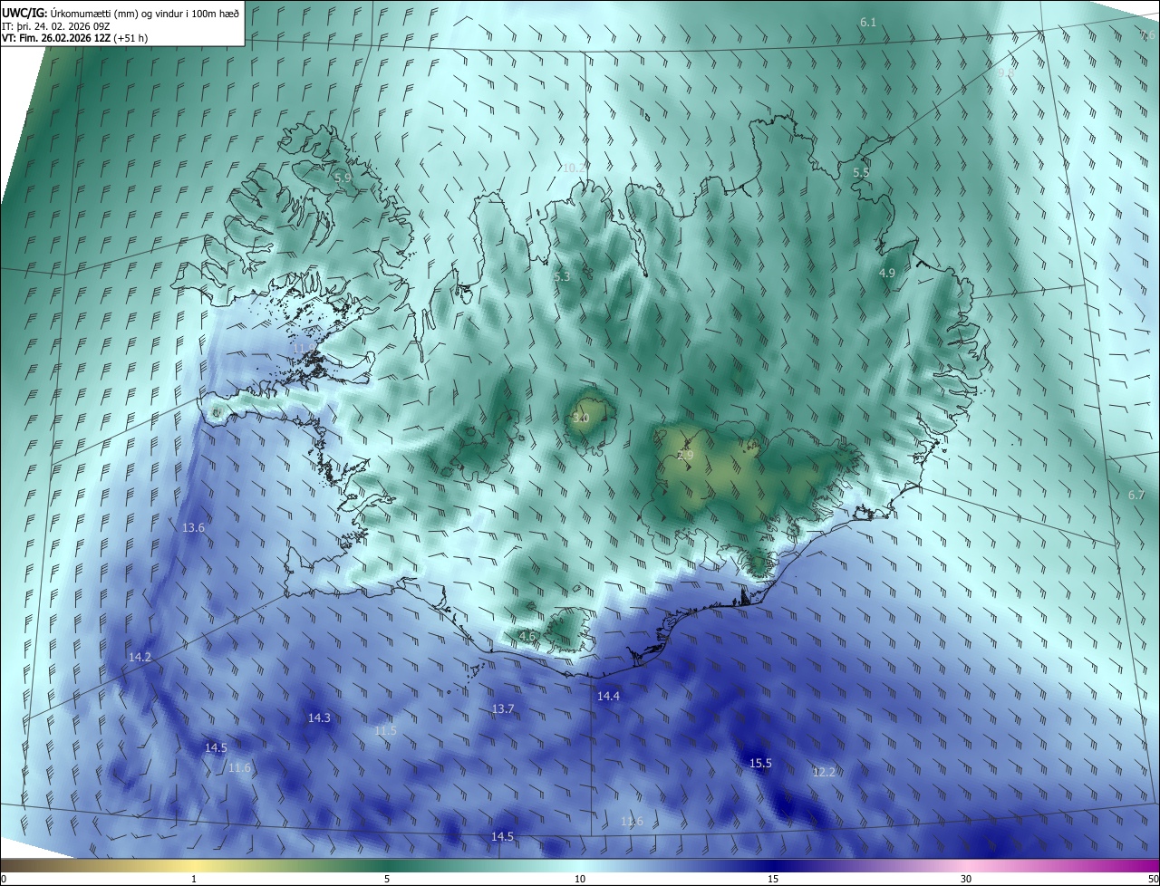Click the 14.4 value label
The image size is (1160, 886).
point(608,696)
